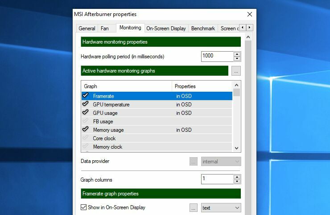Decrease Graph columns with down arrow
330x215 pixels.
coord(237,181)
